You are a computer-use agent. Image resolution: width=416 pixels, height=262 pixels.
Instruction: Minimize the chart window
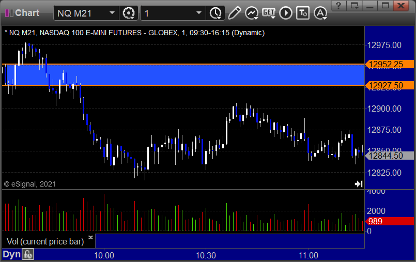pyautogui.click(x=370, y=6)
